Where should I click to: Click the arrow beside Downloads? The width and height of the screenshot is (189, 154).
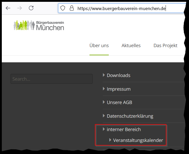pyautogui.click(x=104, y=75)
